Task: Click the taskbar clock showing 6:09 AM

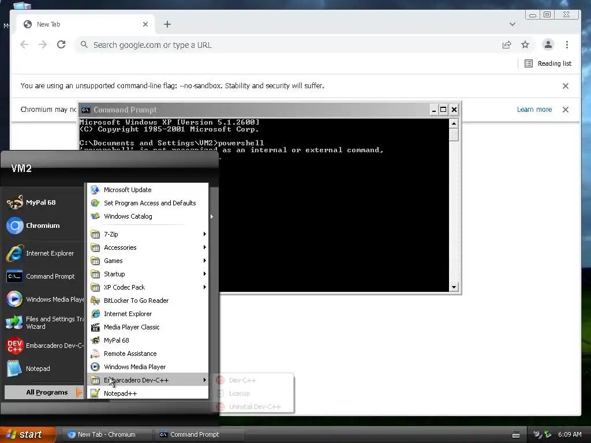Action: click(x=570, y=434)
